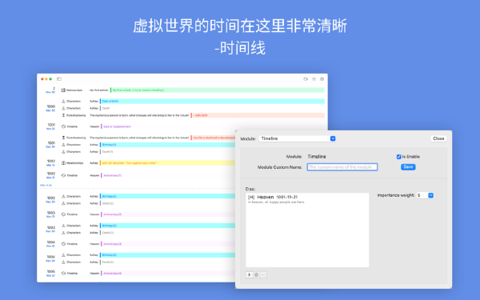The width and height of the screenshot is (480, 300).
Task: Click the Death(1) event under 1001 Dec 30
Action: [x=107, y=152]
